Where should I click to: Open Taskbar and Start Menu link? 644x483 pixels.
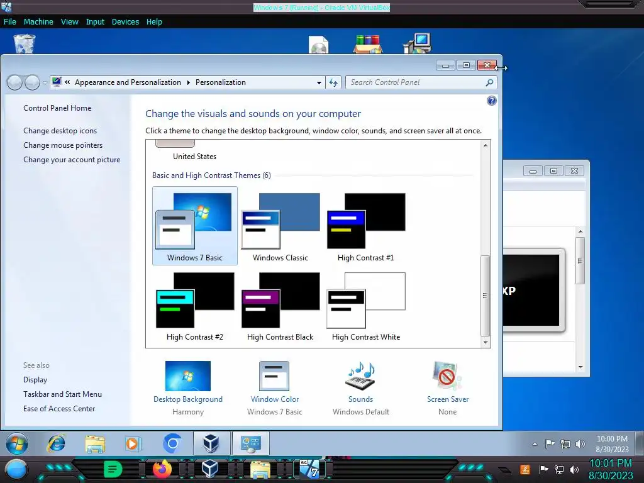pos(62,394)
